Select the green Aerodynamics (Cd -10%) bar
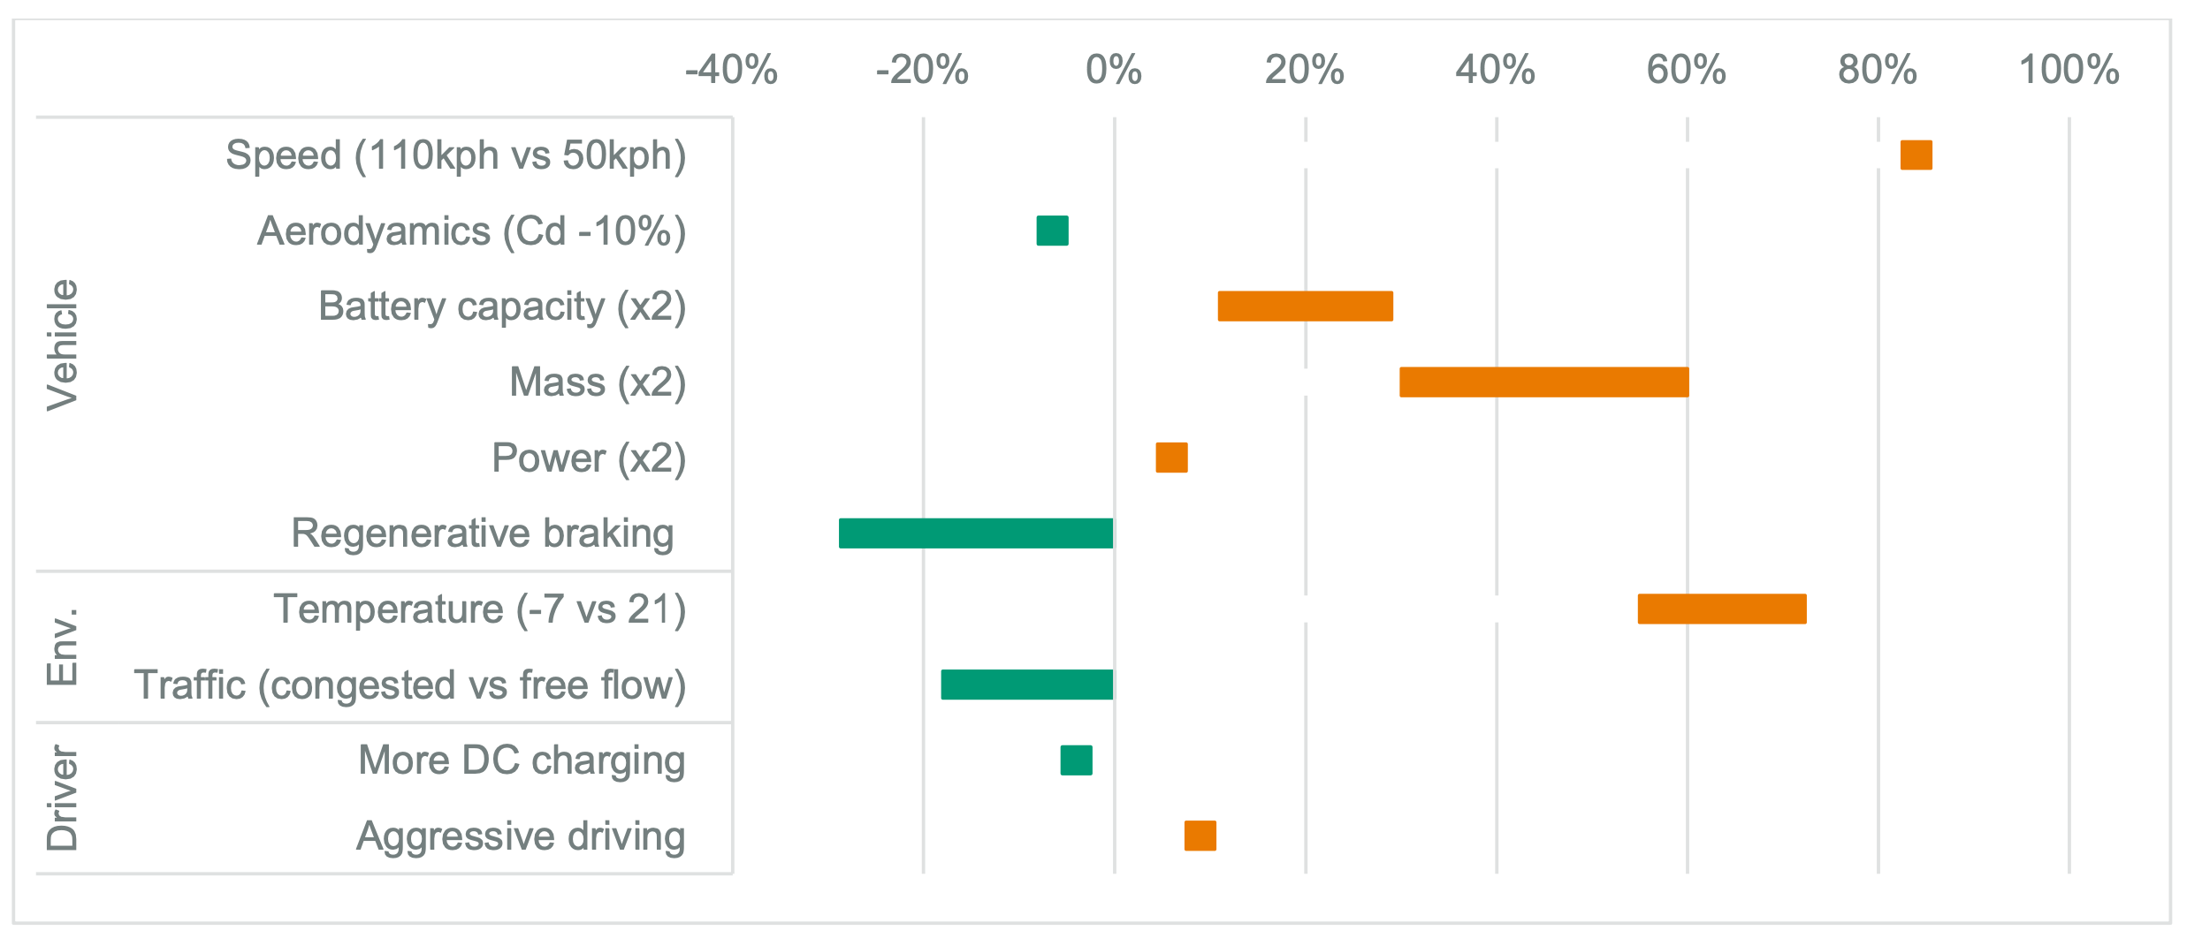The image size is (2187, 938). 1052,231
